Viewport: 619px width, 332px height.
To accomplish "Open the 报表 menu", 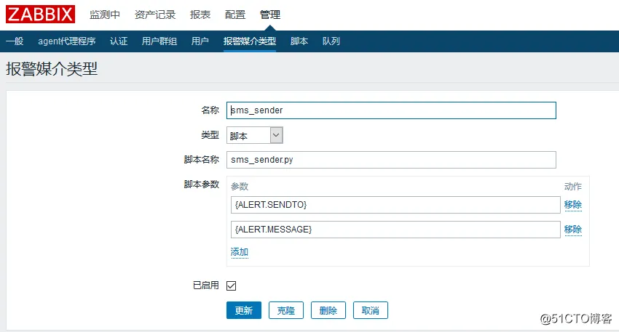I will [200, 15].
